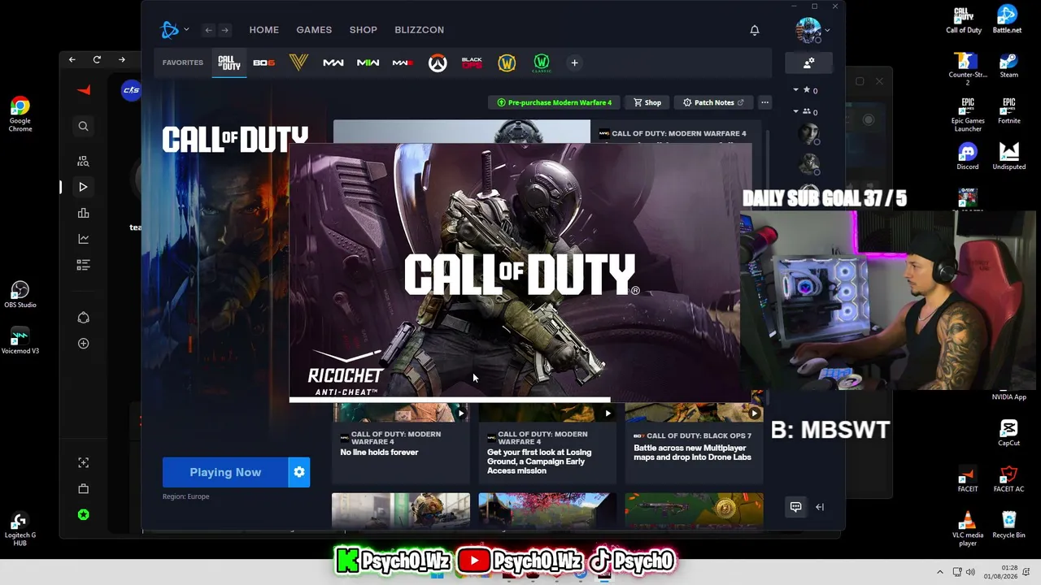
Task: Open the line graph stats icon in FACEIT
Action: point(83,239)
